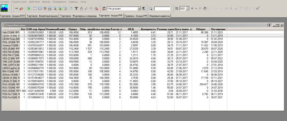Click the connect key icon
Viewport: 287px width, 121px height.
click(17, 8)
